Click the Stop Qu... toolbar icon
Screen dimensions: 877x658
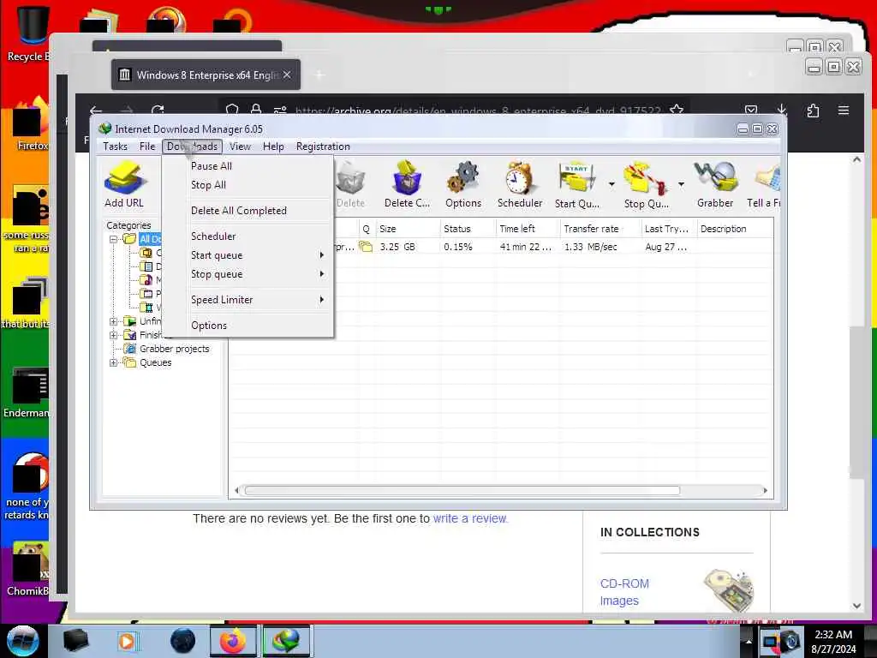[x=646, y=185]
